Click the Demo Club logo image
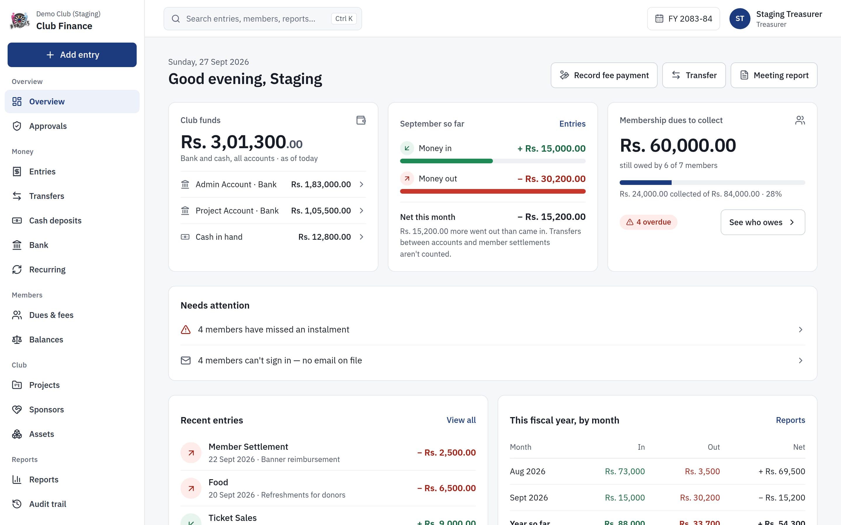This screenshot has height=525, width=841. click(20, 20)
